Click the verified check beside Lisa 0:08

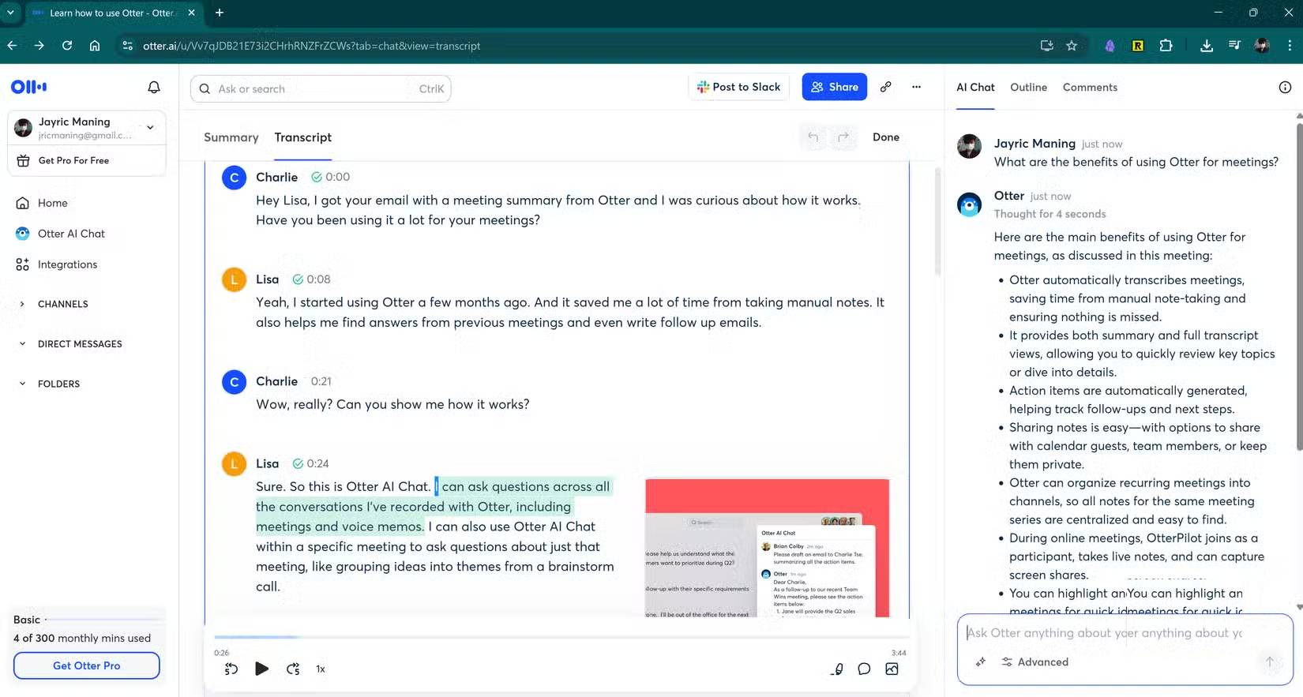coord(298,279)
